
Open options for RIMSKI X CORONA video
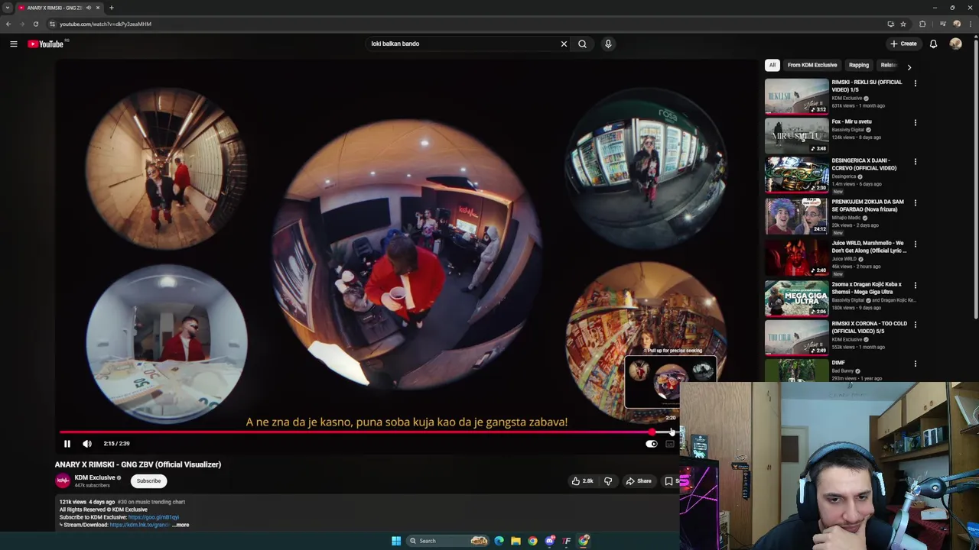916,325
